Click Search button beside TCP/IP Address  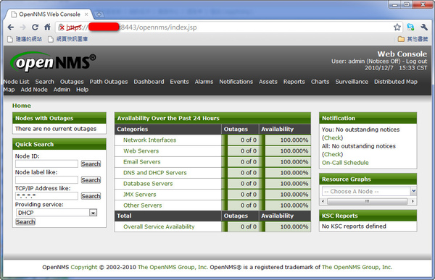[x=91, y=196]
